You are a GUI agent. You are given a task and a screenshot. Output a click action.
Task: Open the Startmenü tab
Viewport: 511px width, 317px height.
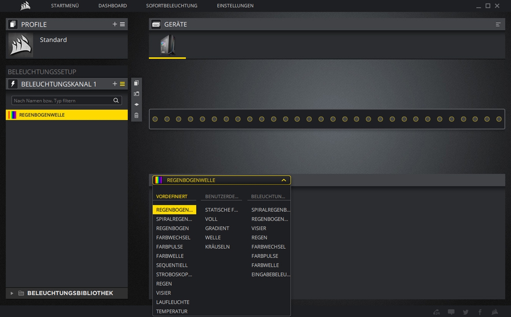[65, 6]
